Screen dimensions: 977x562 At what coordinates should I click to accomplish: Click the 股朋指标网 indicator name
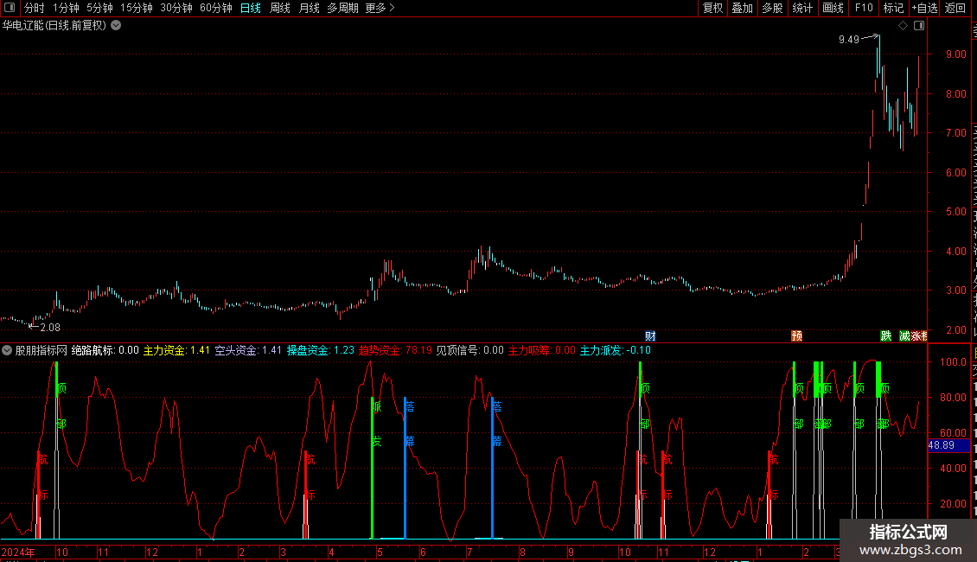42,350
